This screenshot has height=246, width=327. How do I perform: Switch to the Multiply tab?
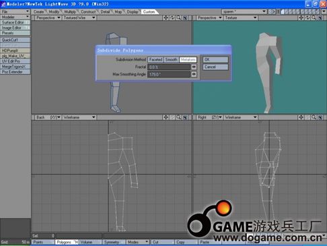point(70,11)
